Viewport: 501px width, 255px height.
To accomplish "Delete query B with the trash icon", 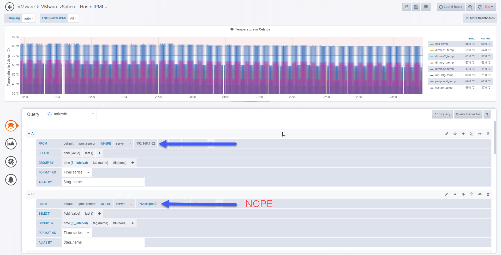I will point(488,194).
